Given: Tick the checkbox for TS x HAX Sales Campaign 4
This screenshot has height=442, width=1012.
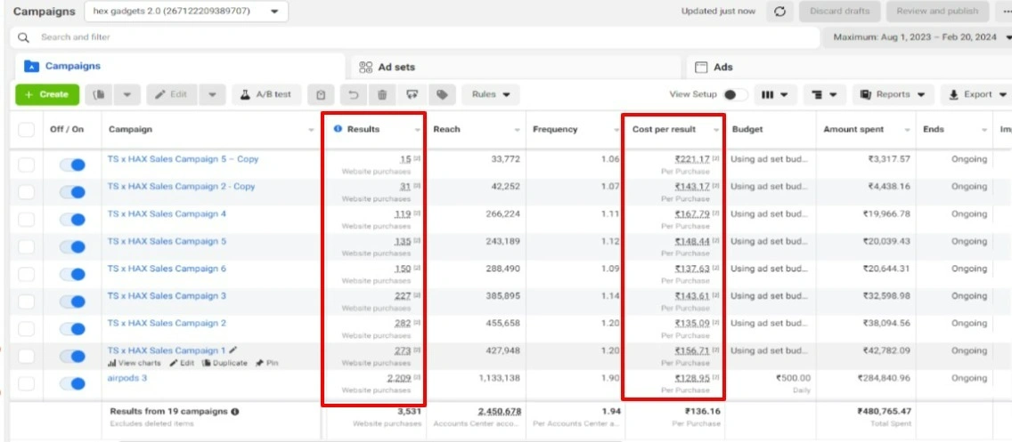Looking at the screenshot, I should (27, 220).
